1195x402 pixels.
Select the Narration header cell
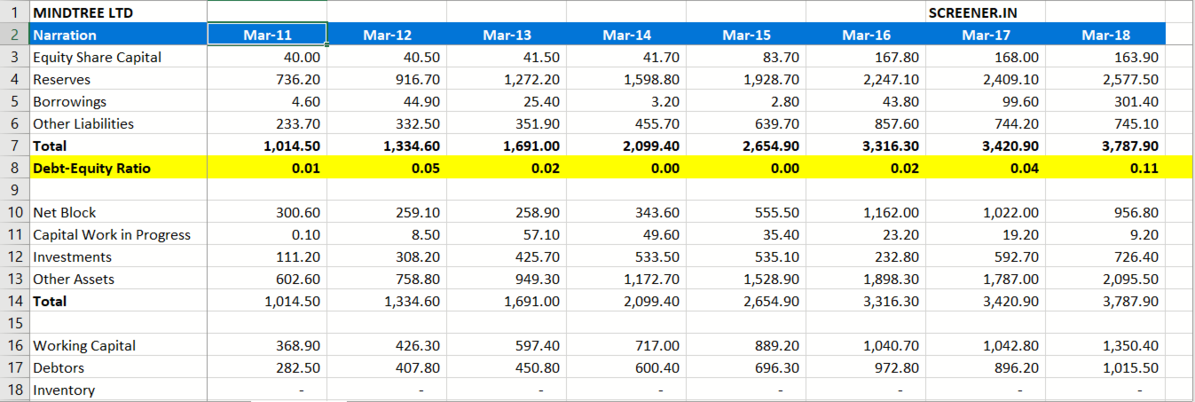coord(118,35)
